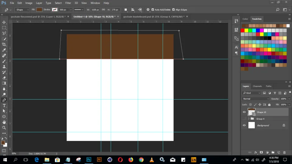Open stroke width dropdown
This screenshot has width=292, height=164.
coord(71,10)
